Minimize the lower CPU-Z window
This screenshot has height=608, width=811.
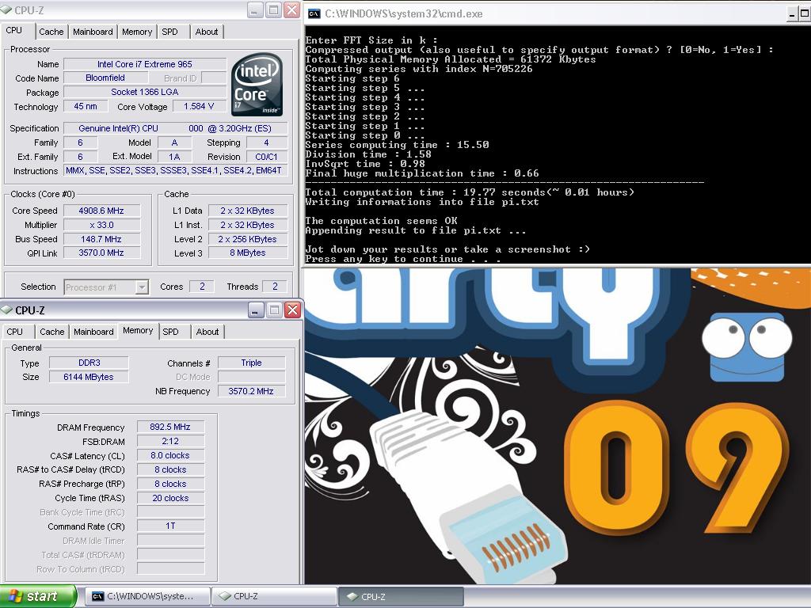pyautogui.click(x=256, y=310)
